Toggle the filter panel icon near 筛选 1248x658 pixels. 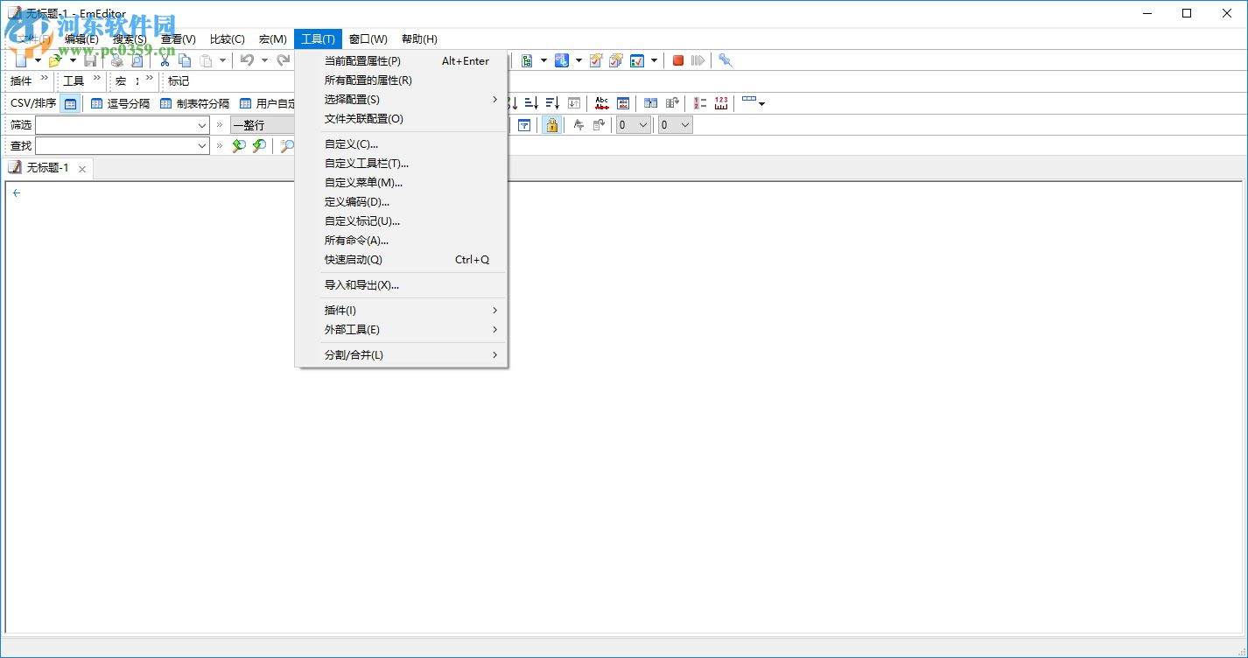tap(523, 124)
